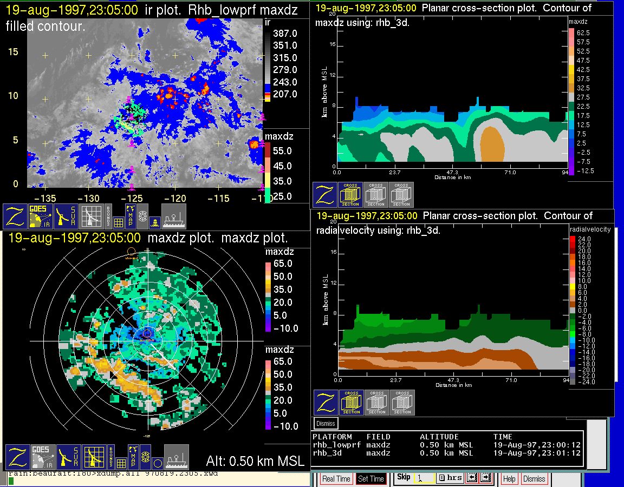Image resolution: width=624 pixels, height=487 pixels.
Task: Step time forward with right arrow
Action: [485, 478]
